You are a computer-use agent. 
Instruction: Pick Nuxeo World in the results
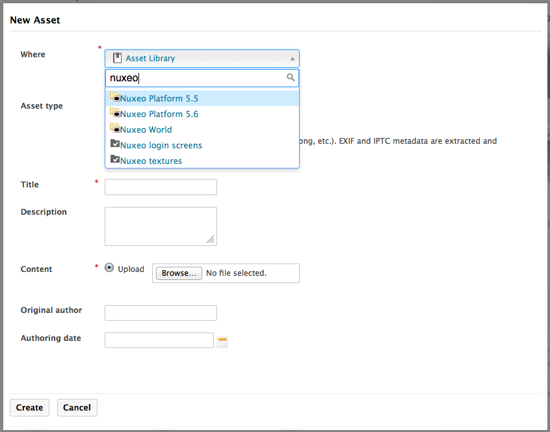tap(202, 129)
